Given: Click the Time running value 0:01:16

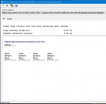Looking at the screenshot, I should [68, 30].
